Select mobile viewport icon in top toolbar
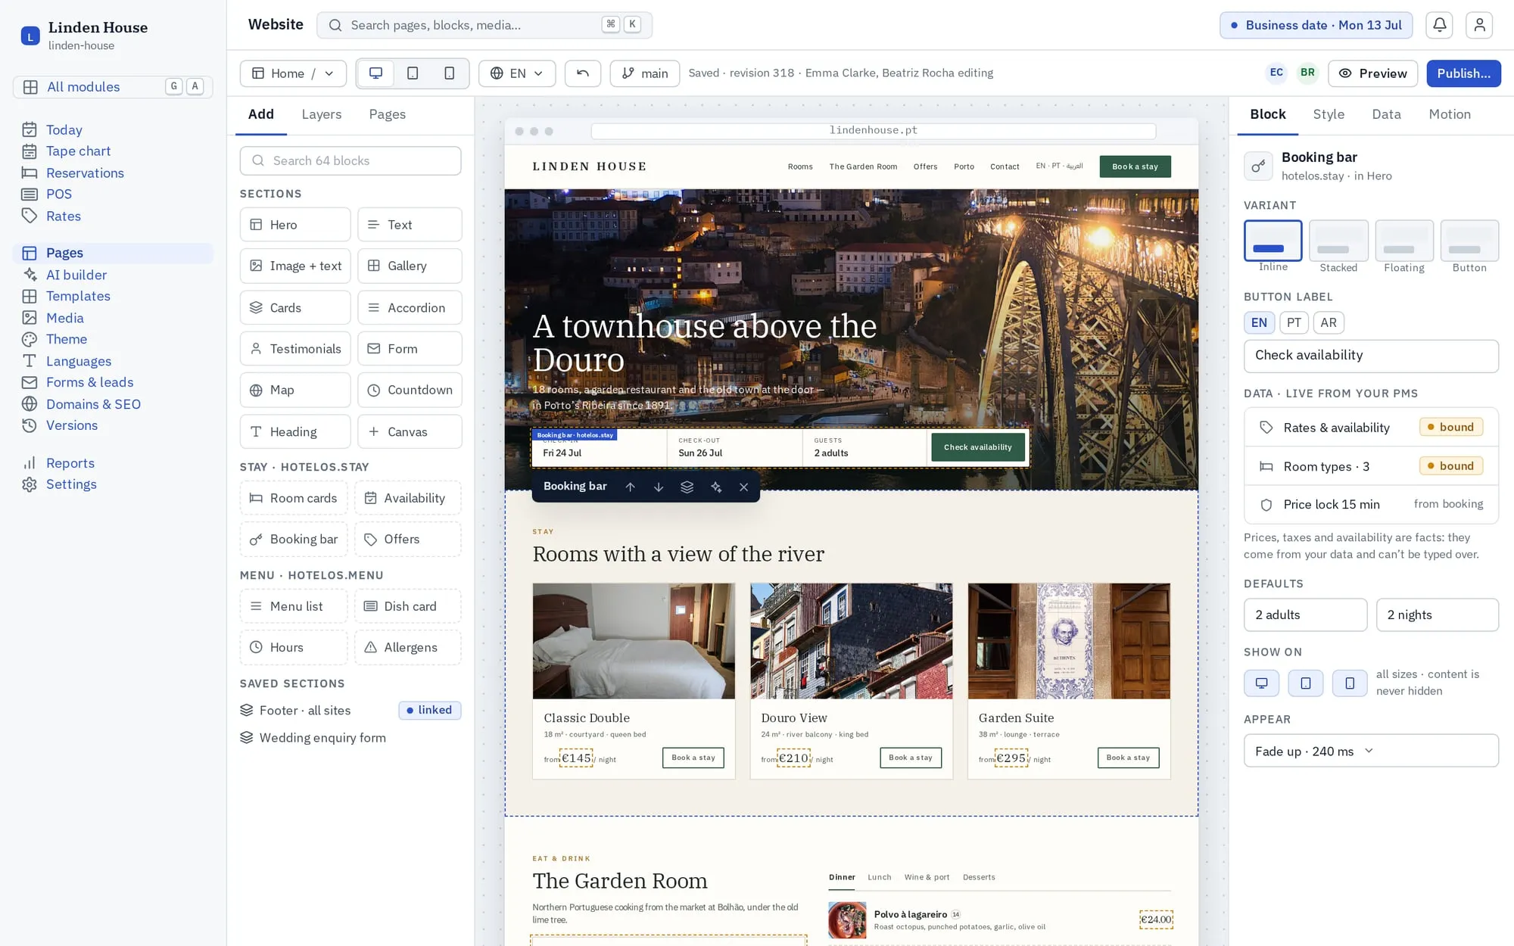 449,73
